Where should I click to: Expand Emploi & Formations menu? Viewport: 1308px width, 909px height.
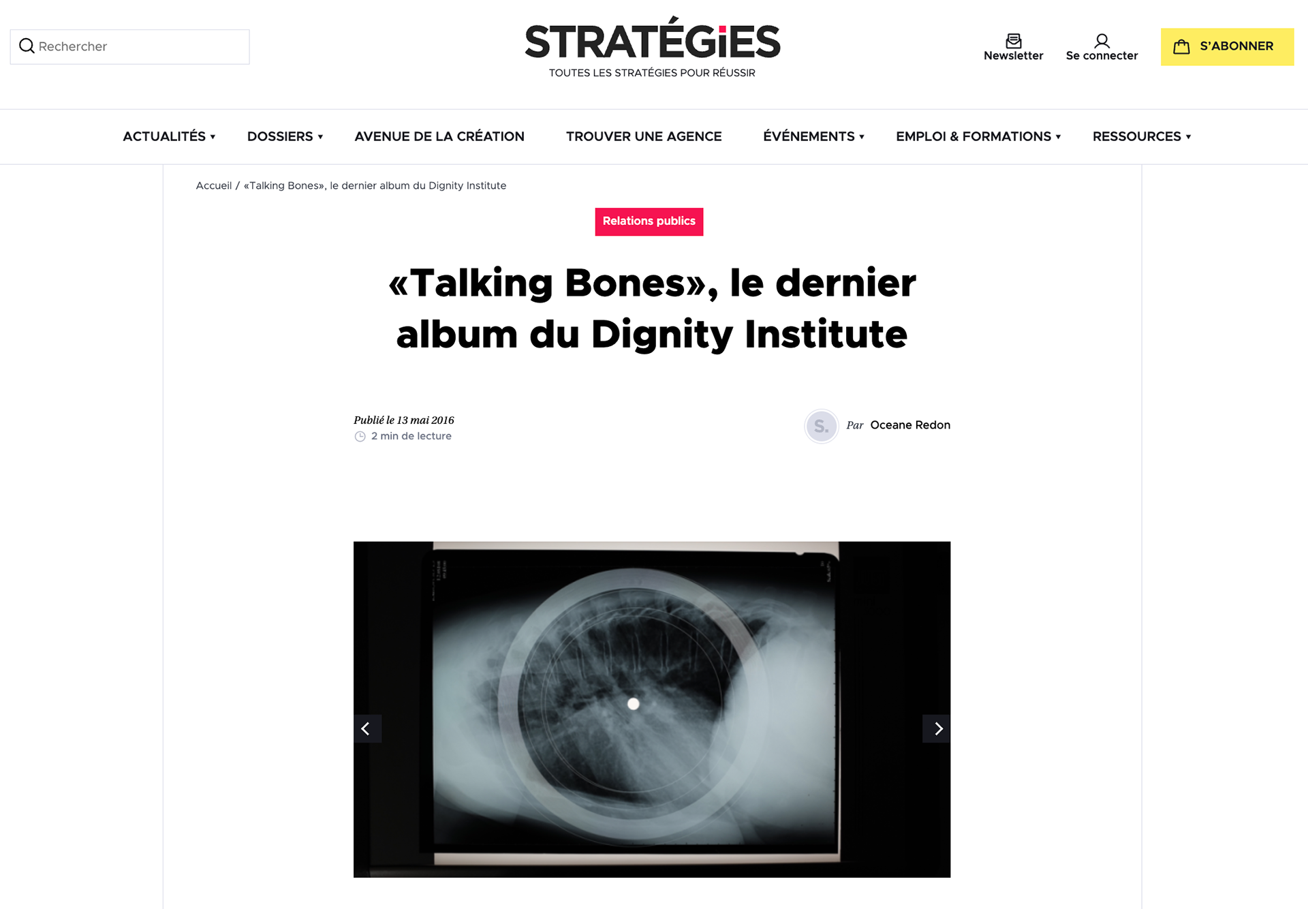pyautogui.click(x=978, y=136)
